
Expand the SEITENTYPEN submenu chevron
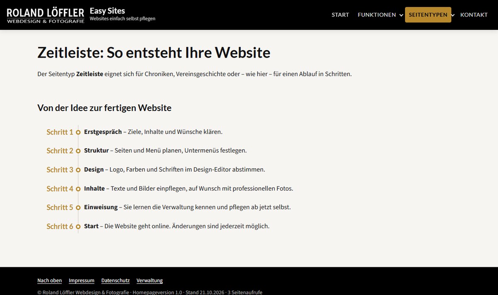[453, 15]
